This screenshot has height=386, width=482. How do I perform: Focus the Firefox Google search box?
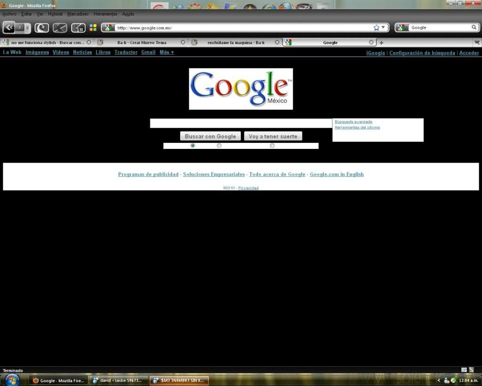[440, 28]
